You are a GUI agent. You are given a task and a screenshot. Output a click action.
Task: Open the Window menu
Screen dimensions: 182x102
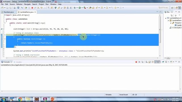click(53, 4)
